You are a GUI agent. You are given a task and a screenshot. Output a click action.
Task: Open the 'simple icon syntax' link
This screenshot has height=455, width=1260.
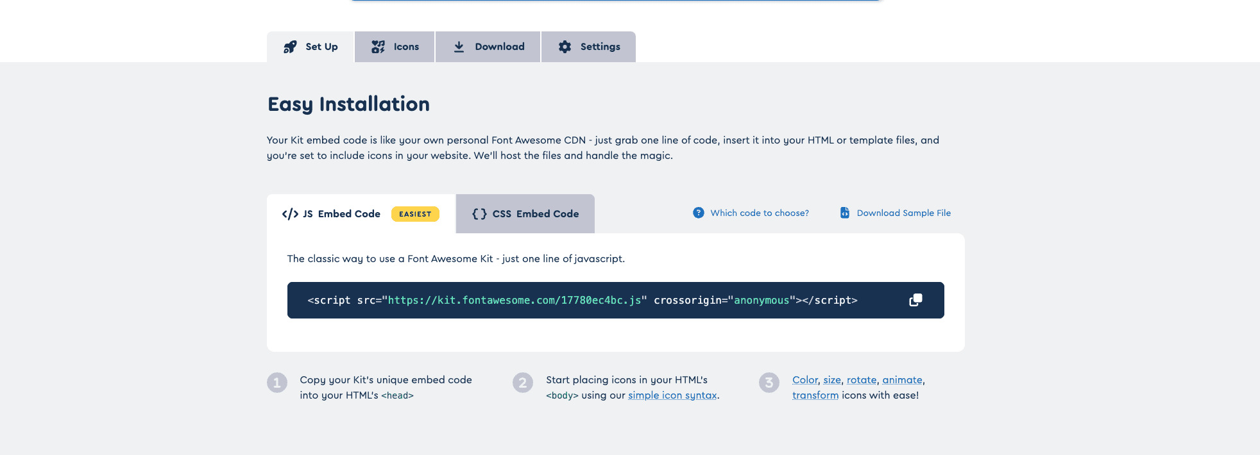672,395
